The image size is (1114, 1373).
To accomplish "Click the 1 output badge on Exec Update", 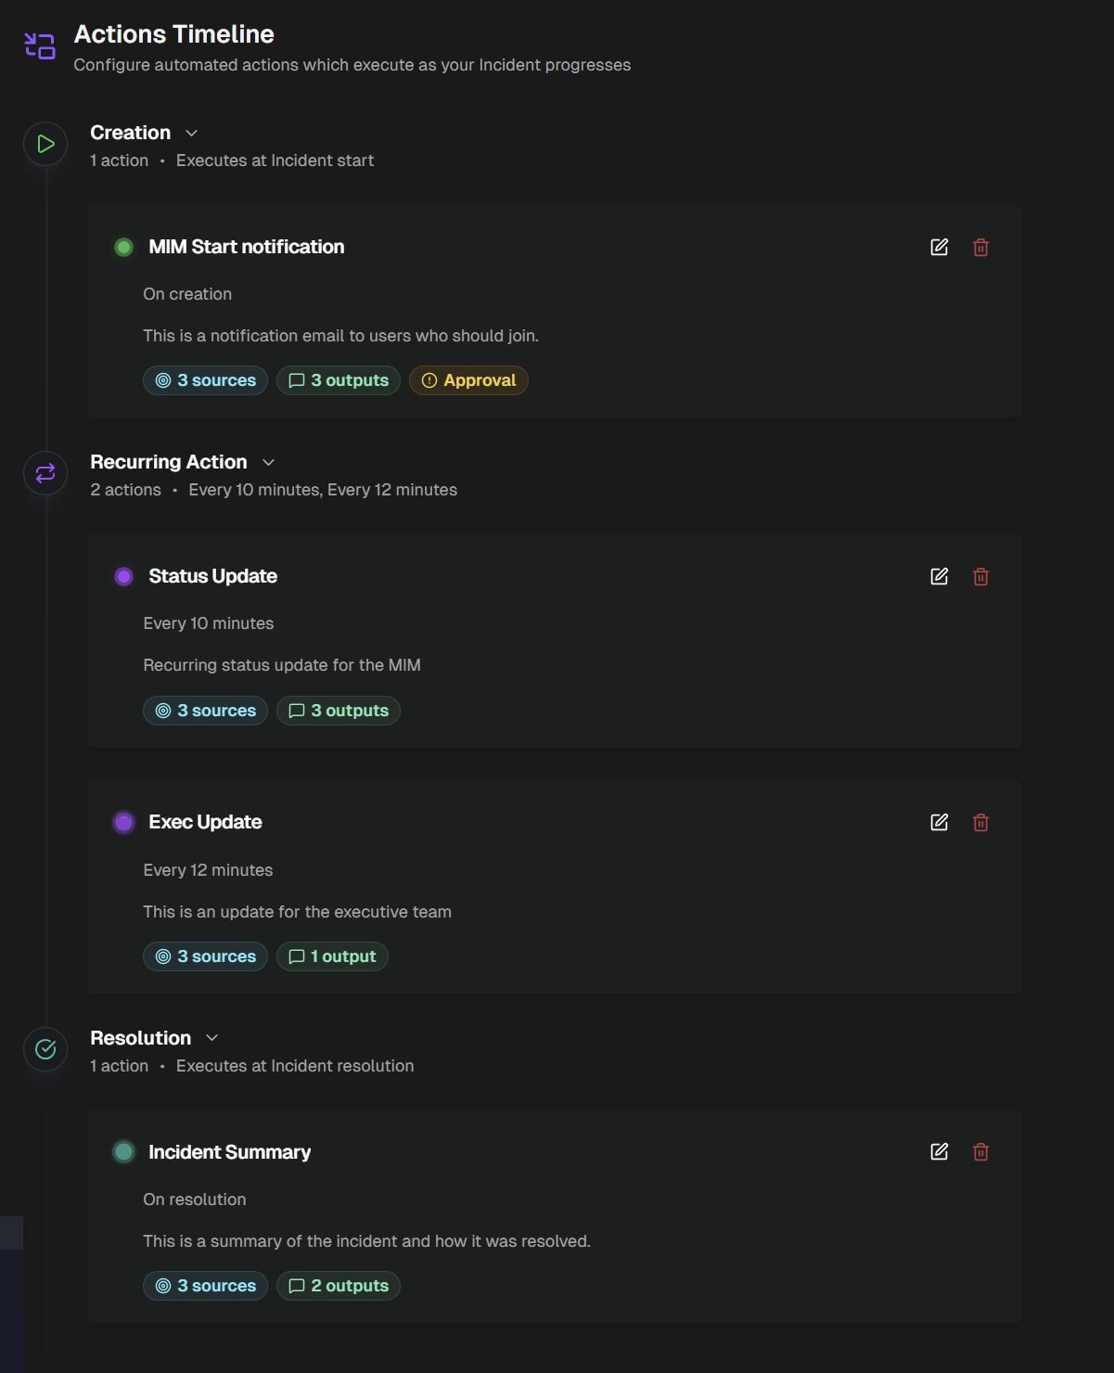I will pos(332,956).
